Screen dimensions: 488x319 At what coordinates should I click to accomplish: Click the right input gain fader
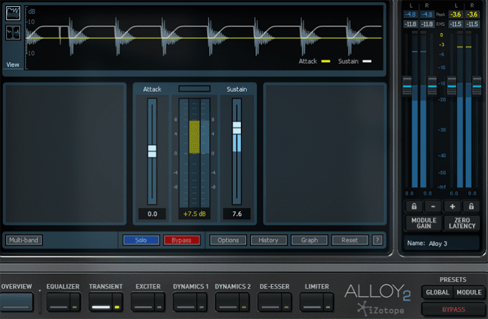(431, 86)
